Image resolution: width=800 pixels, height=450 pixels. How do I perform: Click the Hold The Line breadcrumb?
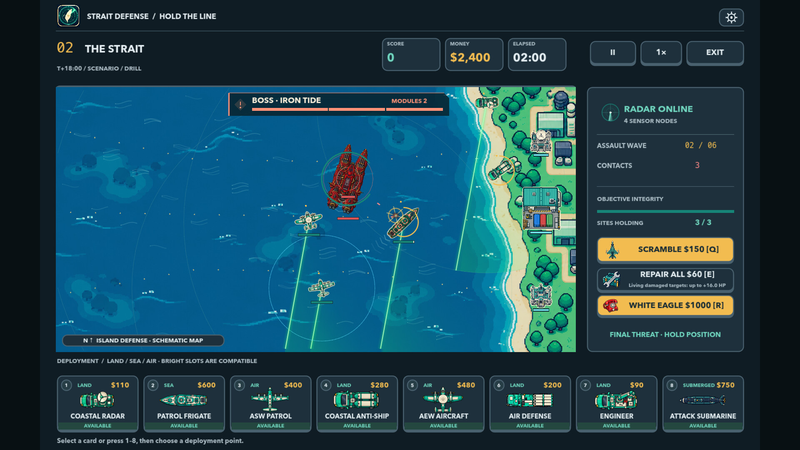click(x=187, y=16)
